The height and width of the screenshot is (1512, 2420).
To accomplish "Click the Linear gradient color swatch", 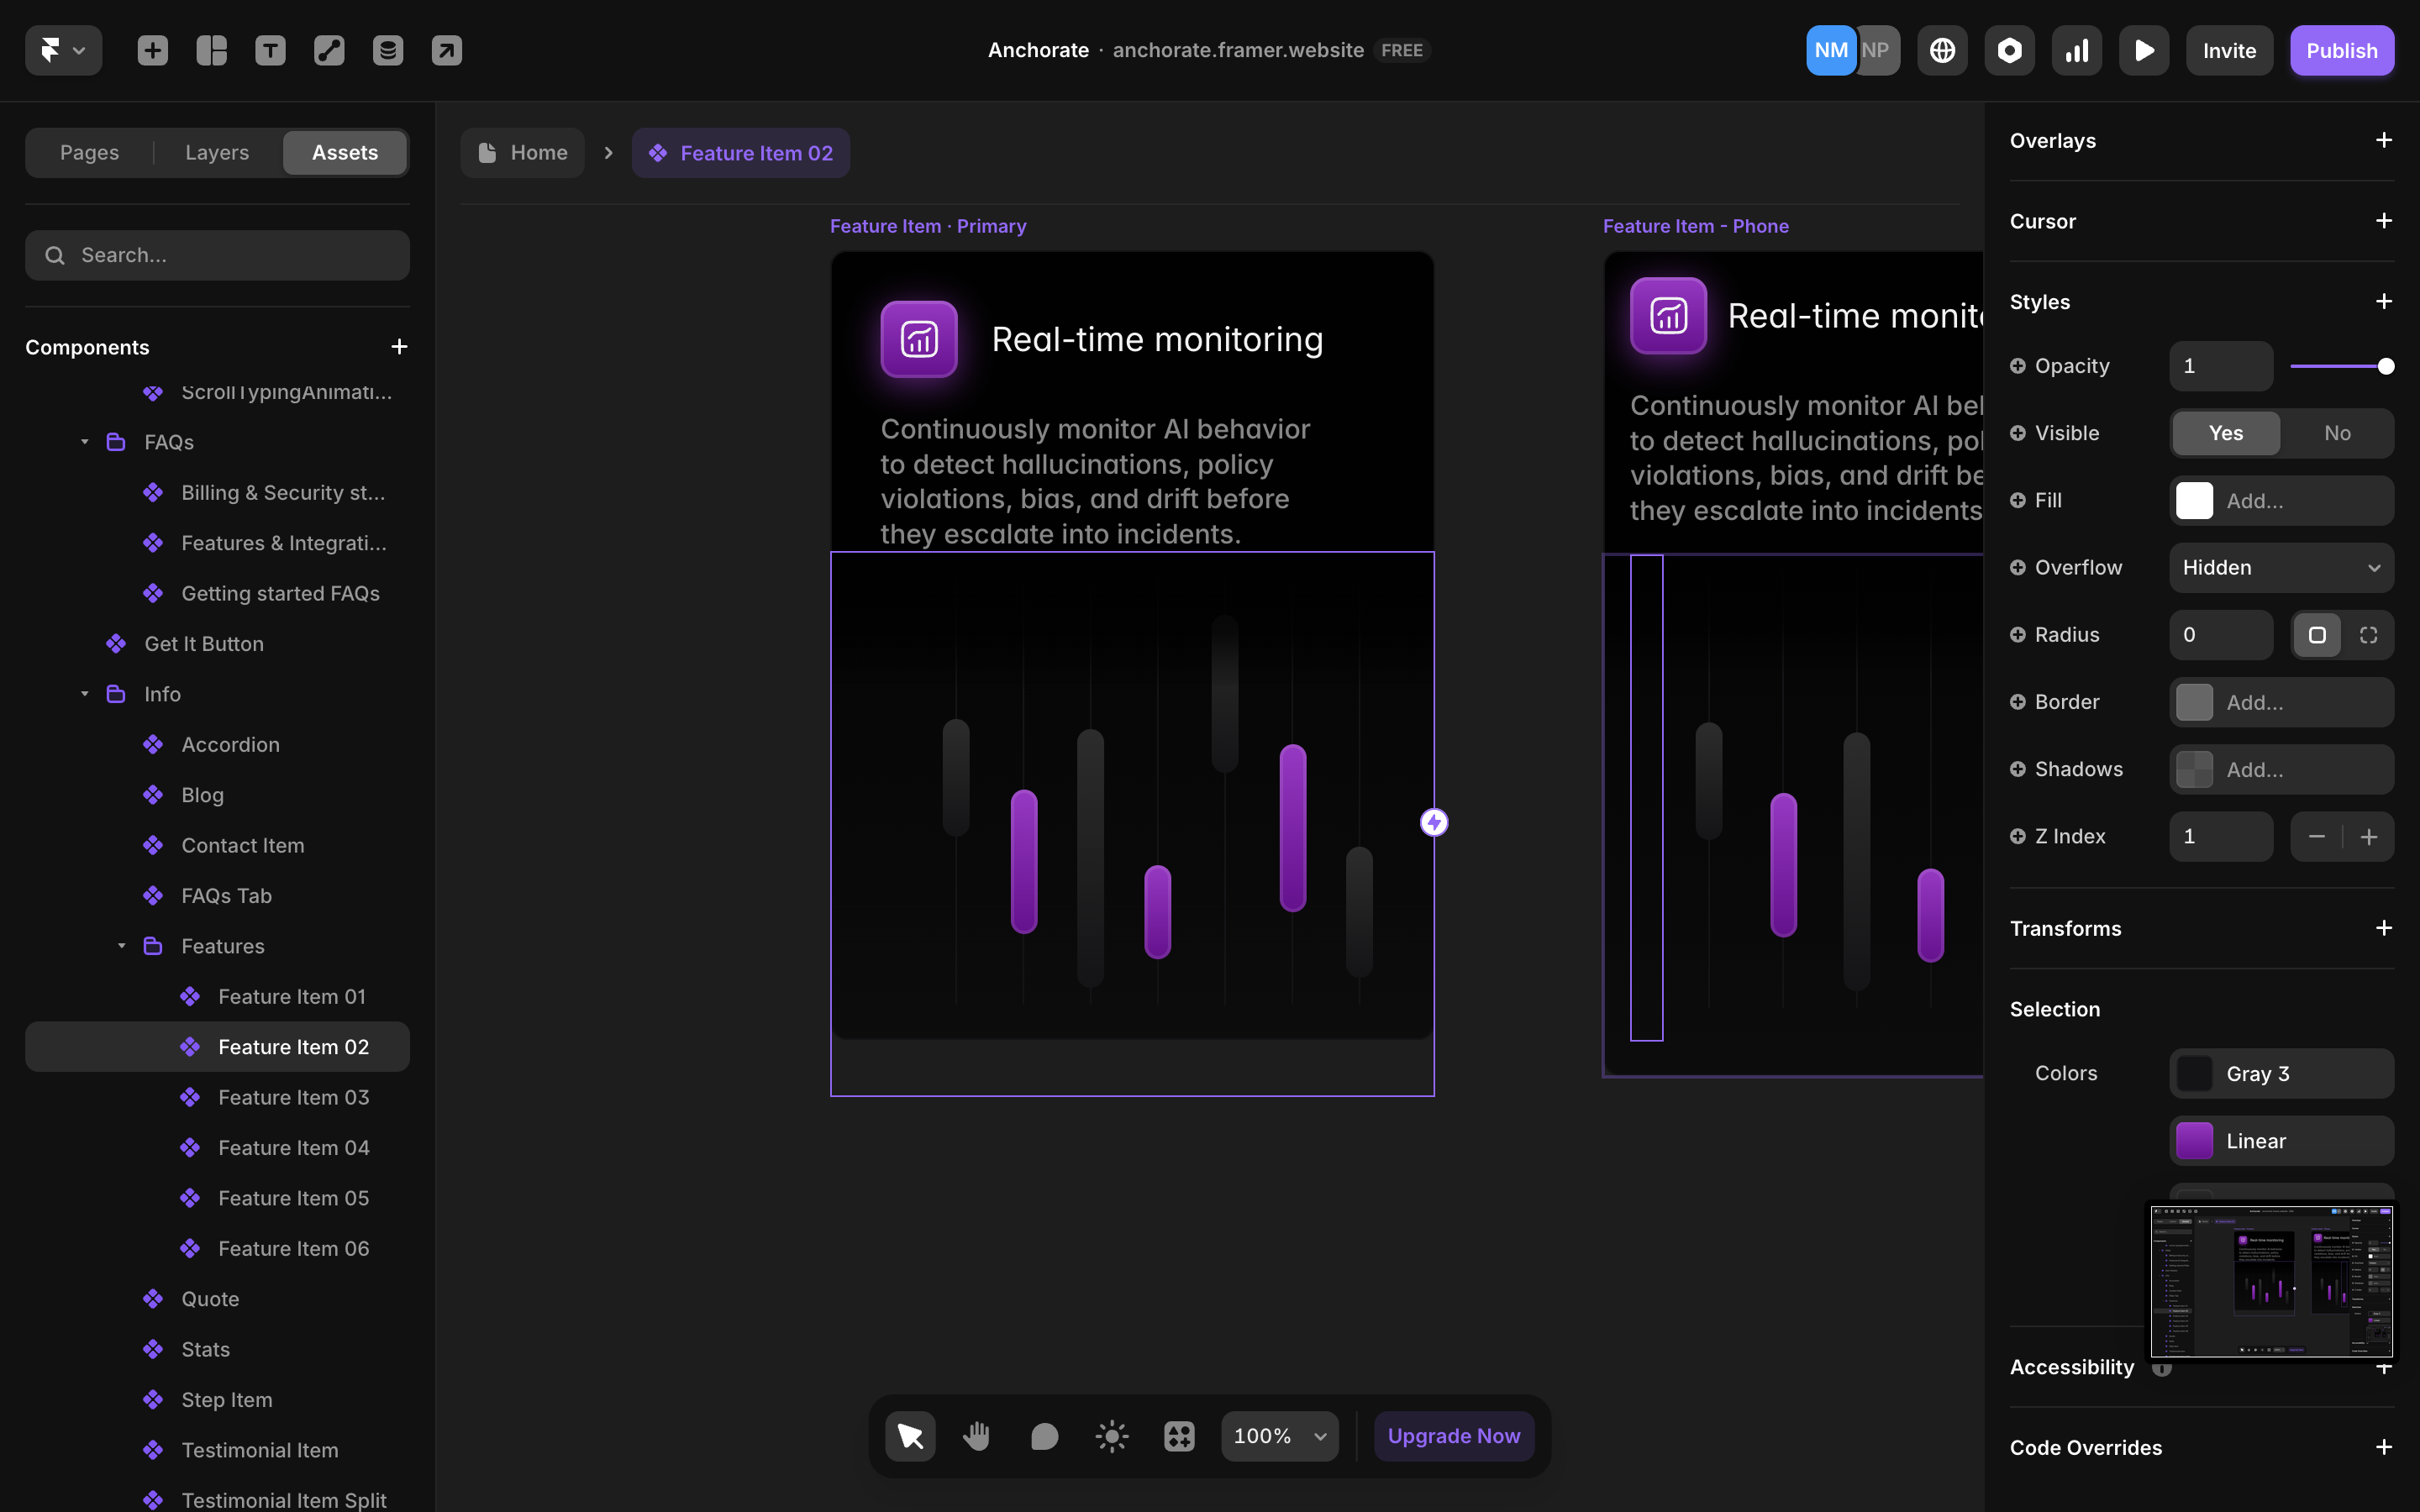I will pos(2194,1141).
